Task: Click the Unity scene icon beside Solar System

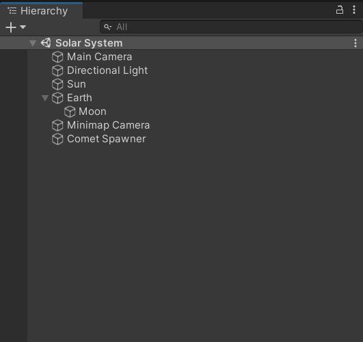Action: point(46,43)
